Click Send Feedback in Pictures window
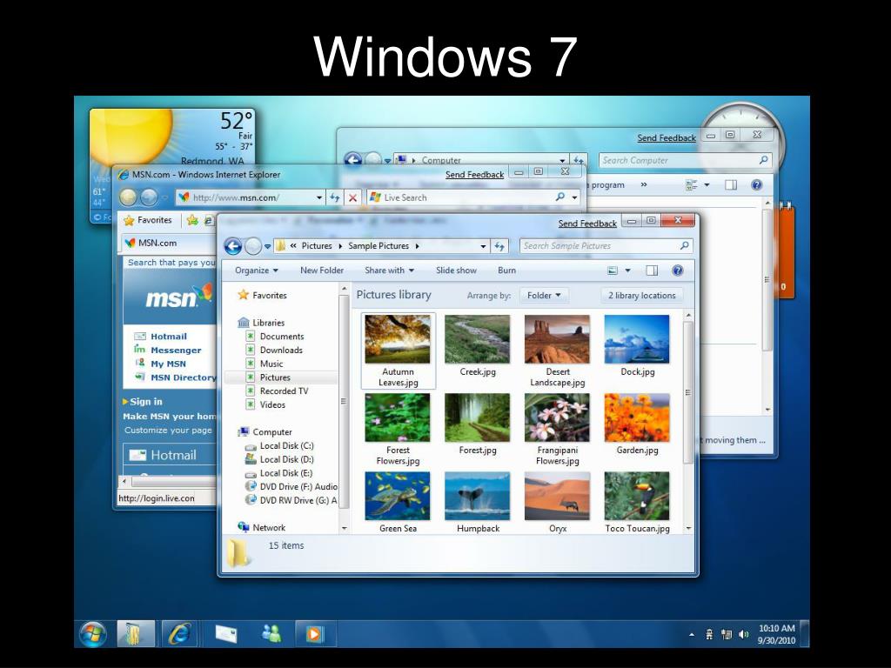This screenshot has height=668, width=891. point(587,224)
